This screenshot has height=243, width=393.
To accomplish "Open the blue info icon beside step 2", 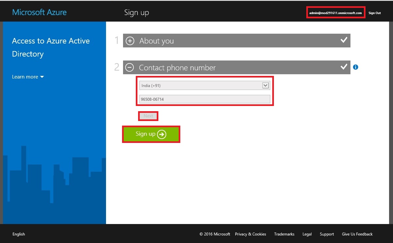I will click(356, 67).
